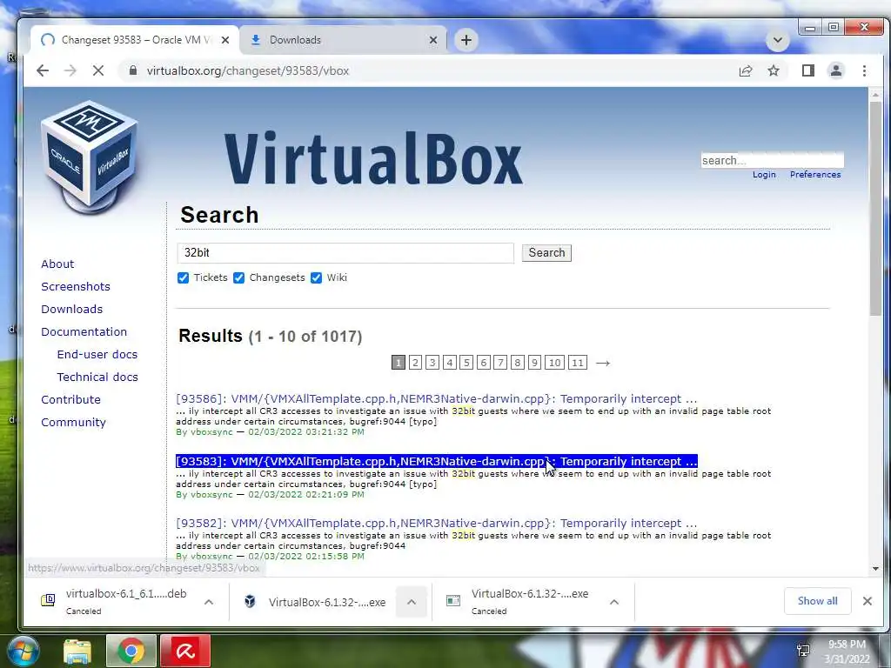
Task: Jump to results page 10
Action: (554, 363)
